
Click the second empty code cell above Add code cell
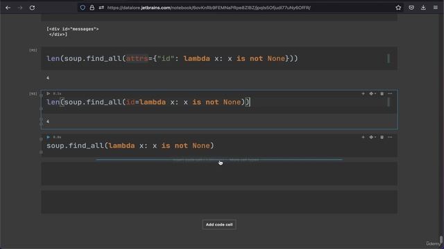[x=219, y=202]
